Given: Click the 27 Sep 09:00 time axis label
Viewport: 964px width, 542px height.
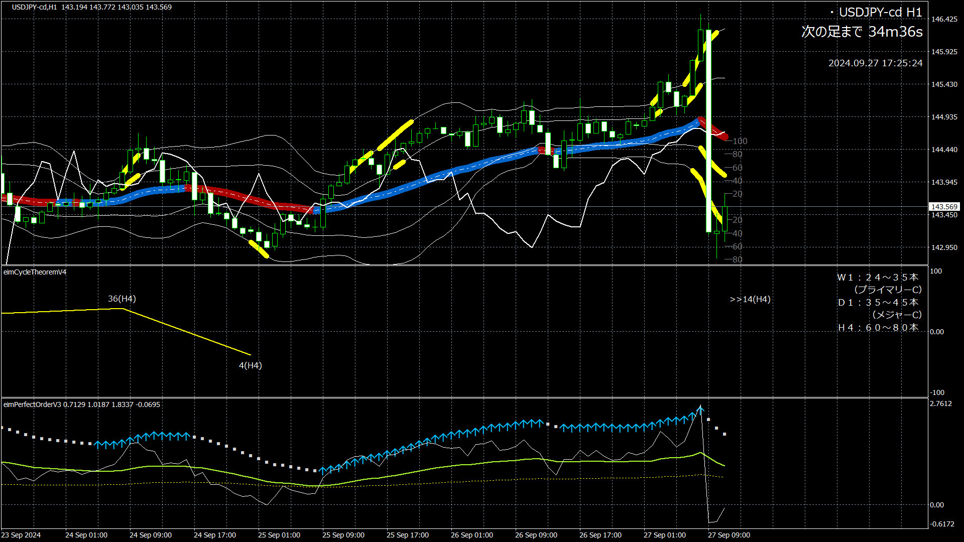Looking at the screenshot, I should tap(729, 535).
